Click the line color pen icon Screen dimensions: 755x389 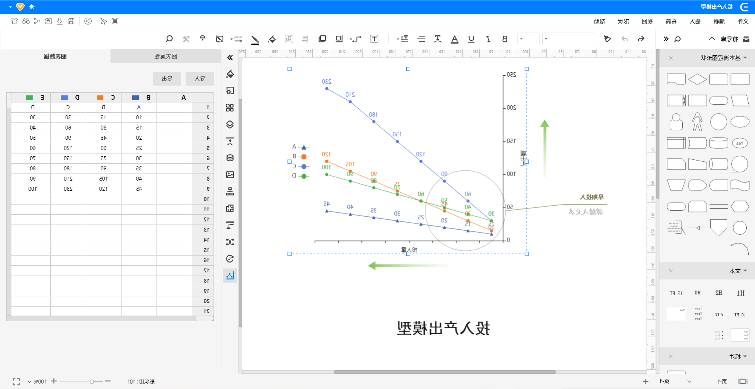(x=255, y=39)
